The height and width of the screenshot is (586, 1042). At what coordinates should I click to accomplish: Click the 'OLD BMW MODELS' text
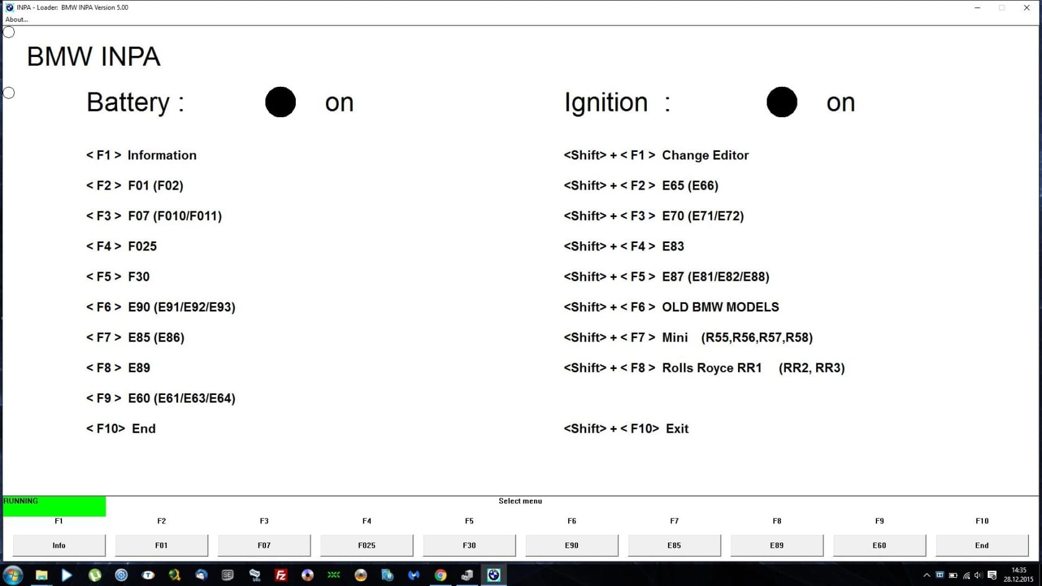721,307
